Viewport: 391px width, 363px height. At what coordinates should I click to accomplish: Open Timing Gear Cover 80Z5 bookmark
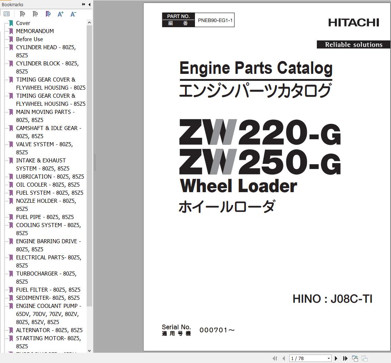pos(51,83)
